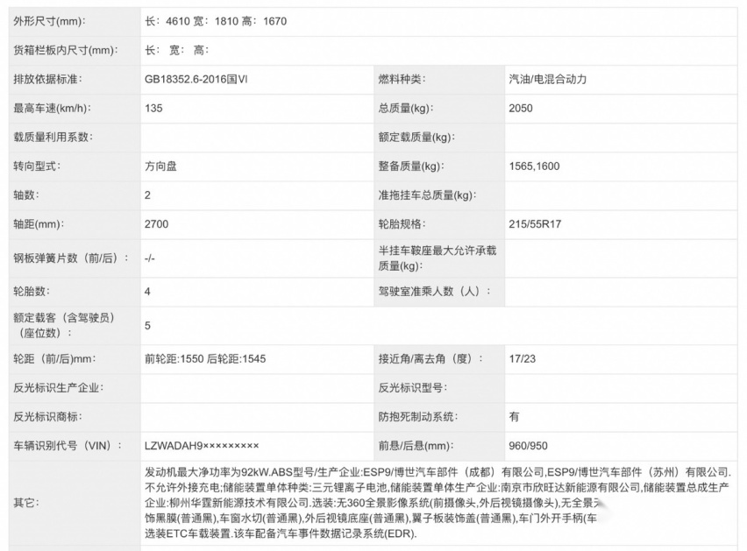Click the 轮胎规格 label

[x=402, y=224]
